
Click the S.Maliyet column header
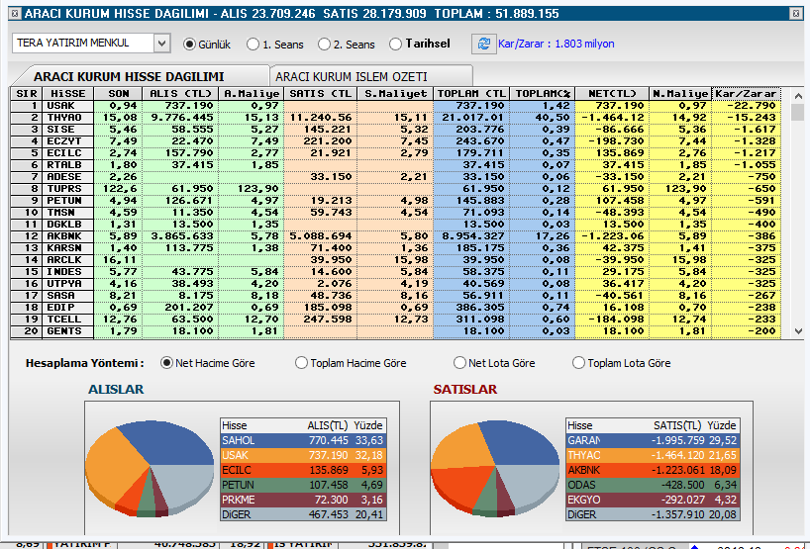point(395,93)
